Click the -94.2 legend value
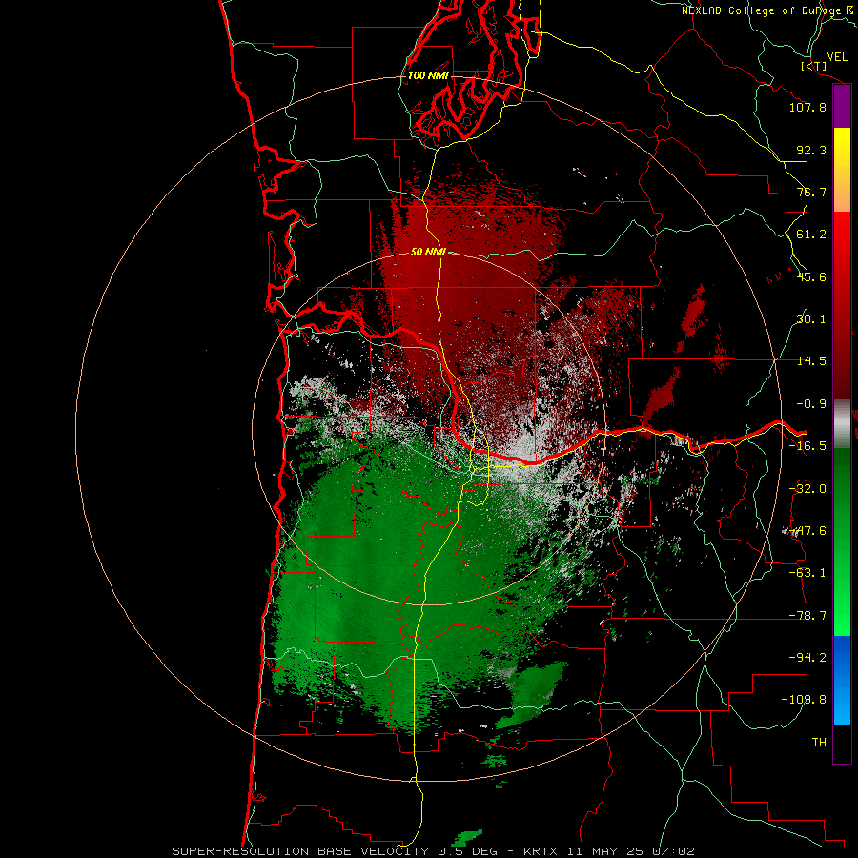Image resolution: width=858 pixels, height=858 pixels. coord(807,657)
